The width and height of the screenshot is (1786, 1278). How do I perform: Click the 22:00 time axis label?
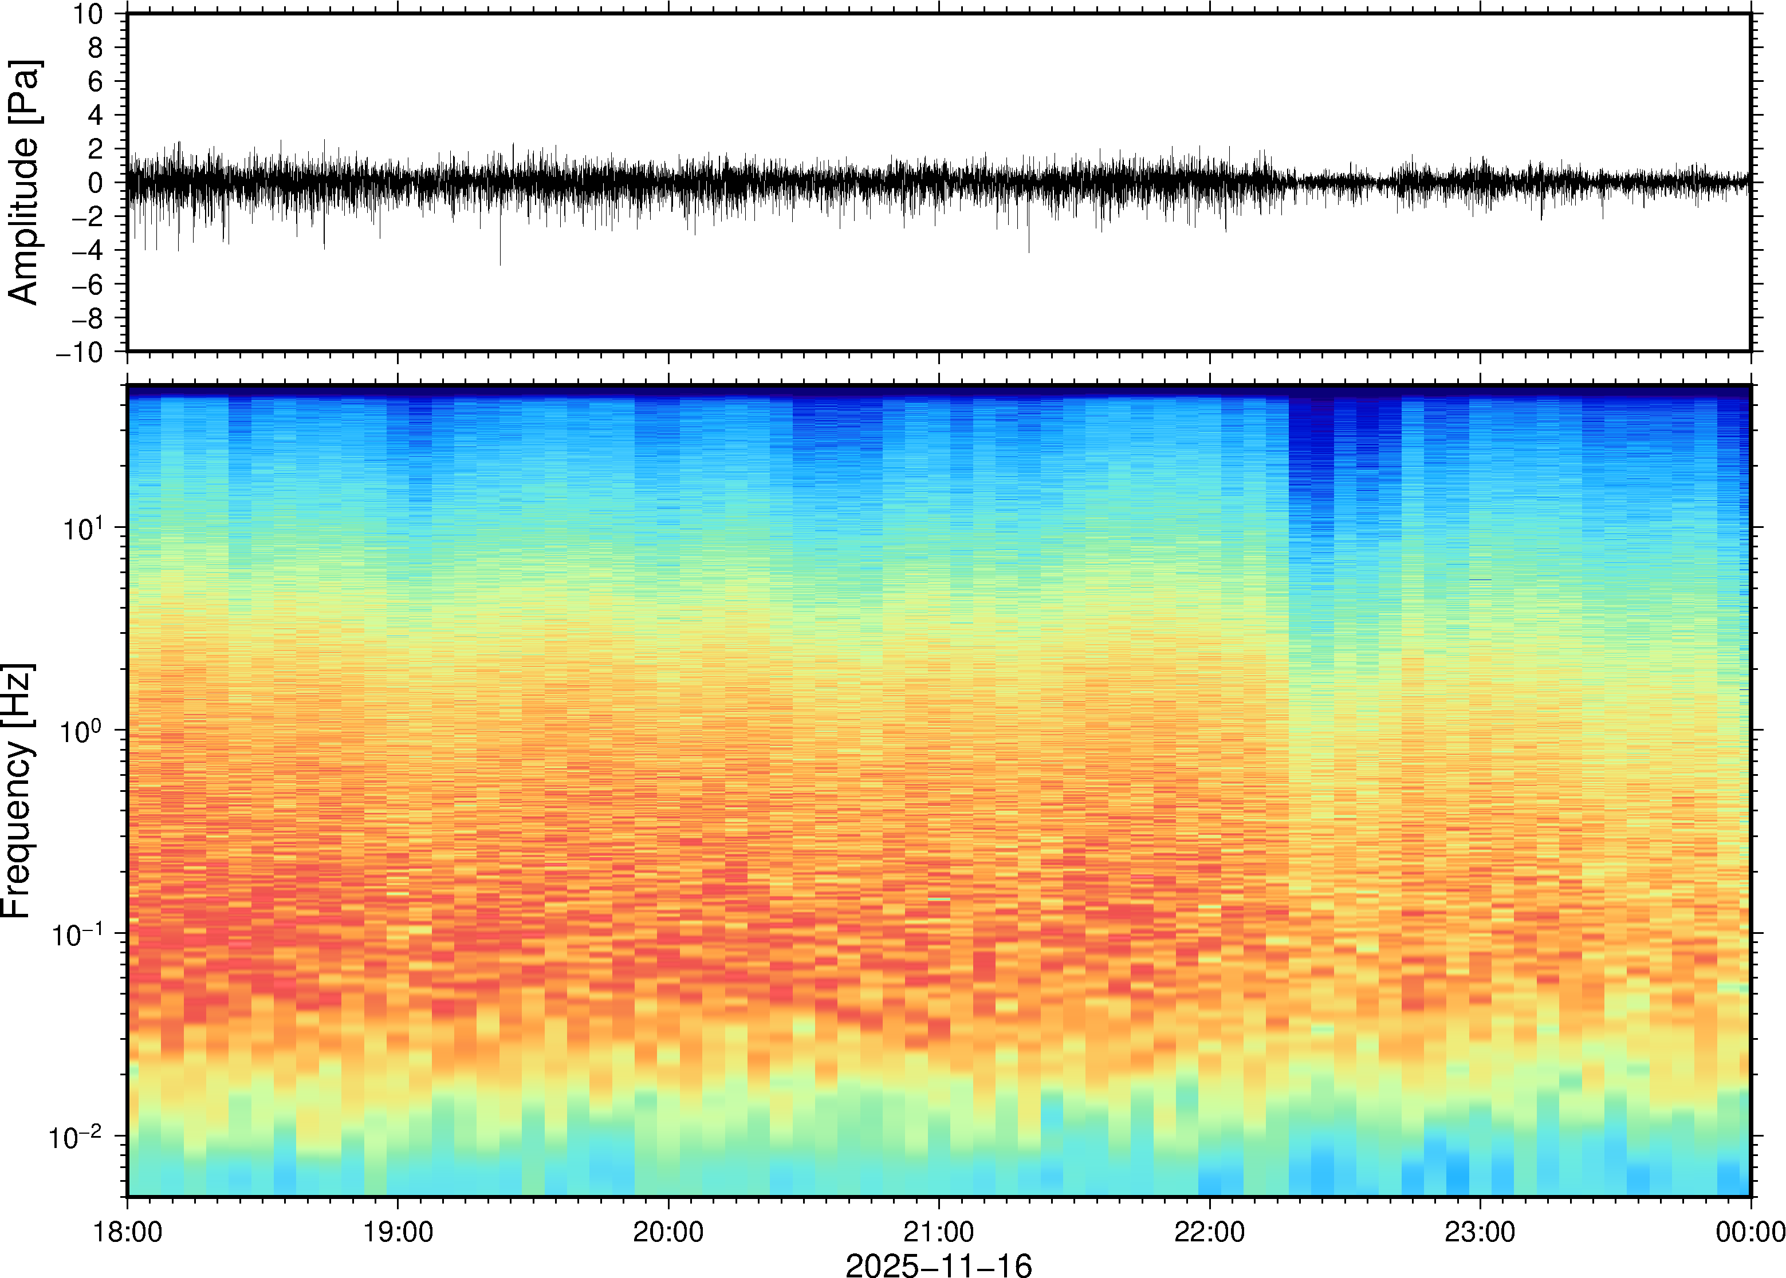pyautogui.click(x=1209, y=1232)
